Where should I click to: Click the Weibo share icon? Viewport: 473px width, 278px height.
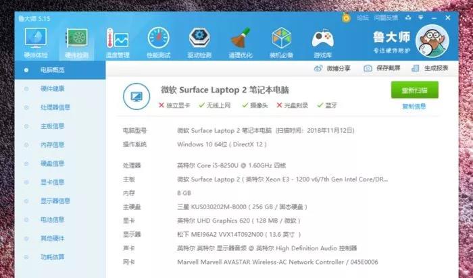(318, 68)
